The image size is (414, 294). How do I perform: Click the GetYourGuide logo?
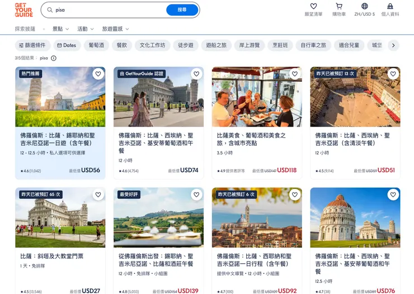point(23,10)
